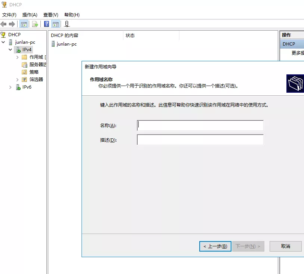Click the 上一步(B) back button
Screen dimensions: 304x274
[x=215, y=246]
